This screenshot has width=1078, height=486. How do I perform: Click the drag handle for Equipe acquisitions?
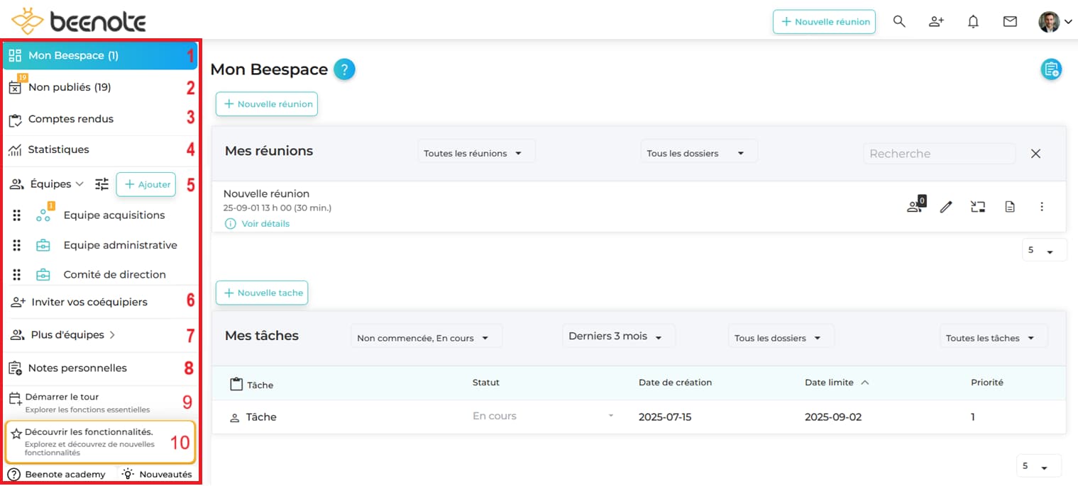(x=17, y=215)
